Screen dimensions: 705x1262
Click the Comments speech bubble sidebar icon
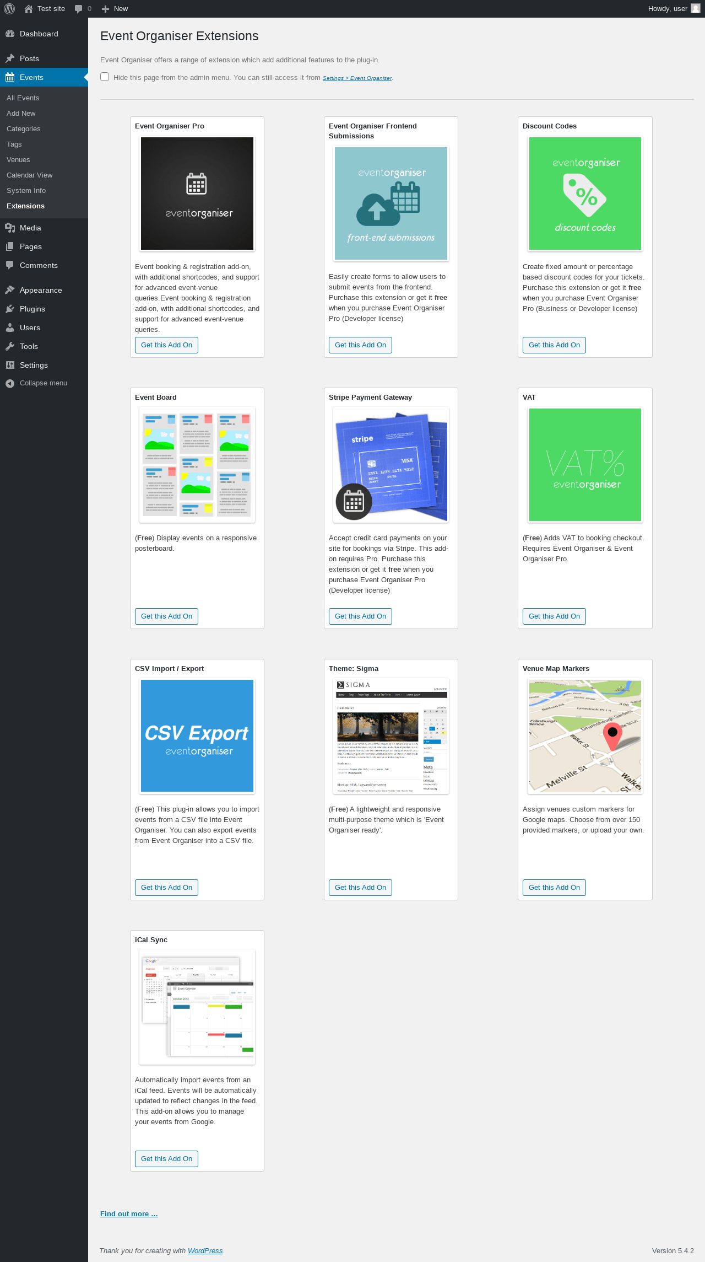[10, 265]
